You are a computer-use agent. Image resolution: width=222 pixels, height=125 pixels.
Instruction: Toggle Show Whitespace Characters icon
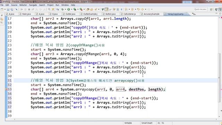pyautogui.click(x=121, y=9)
